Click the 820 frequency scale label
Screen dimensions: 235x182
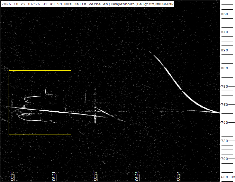(x=225, y=50)
